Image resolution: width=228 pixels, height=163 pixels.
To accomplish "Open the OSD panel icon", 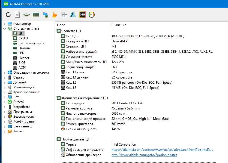I will [x=82, y=15].
